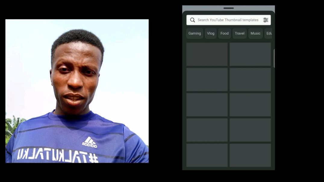
Task: Select the Music category chip
Action: click(255, 33)
